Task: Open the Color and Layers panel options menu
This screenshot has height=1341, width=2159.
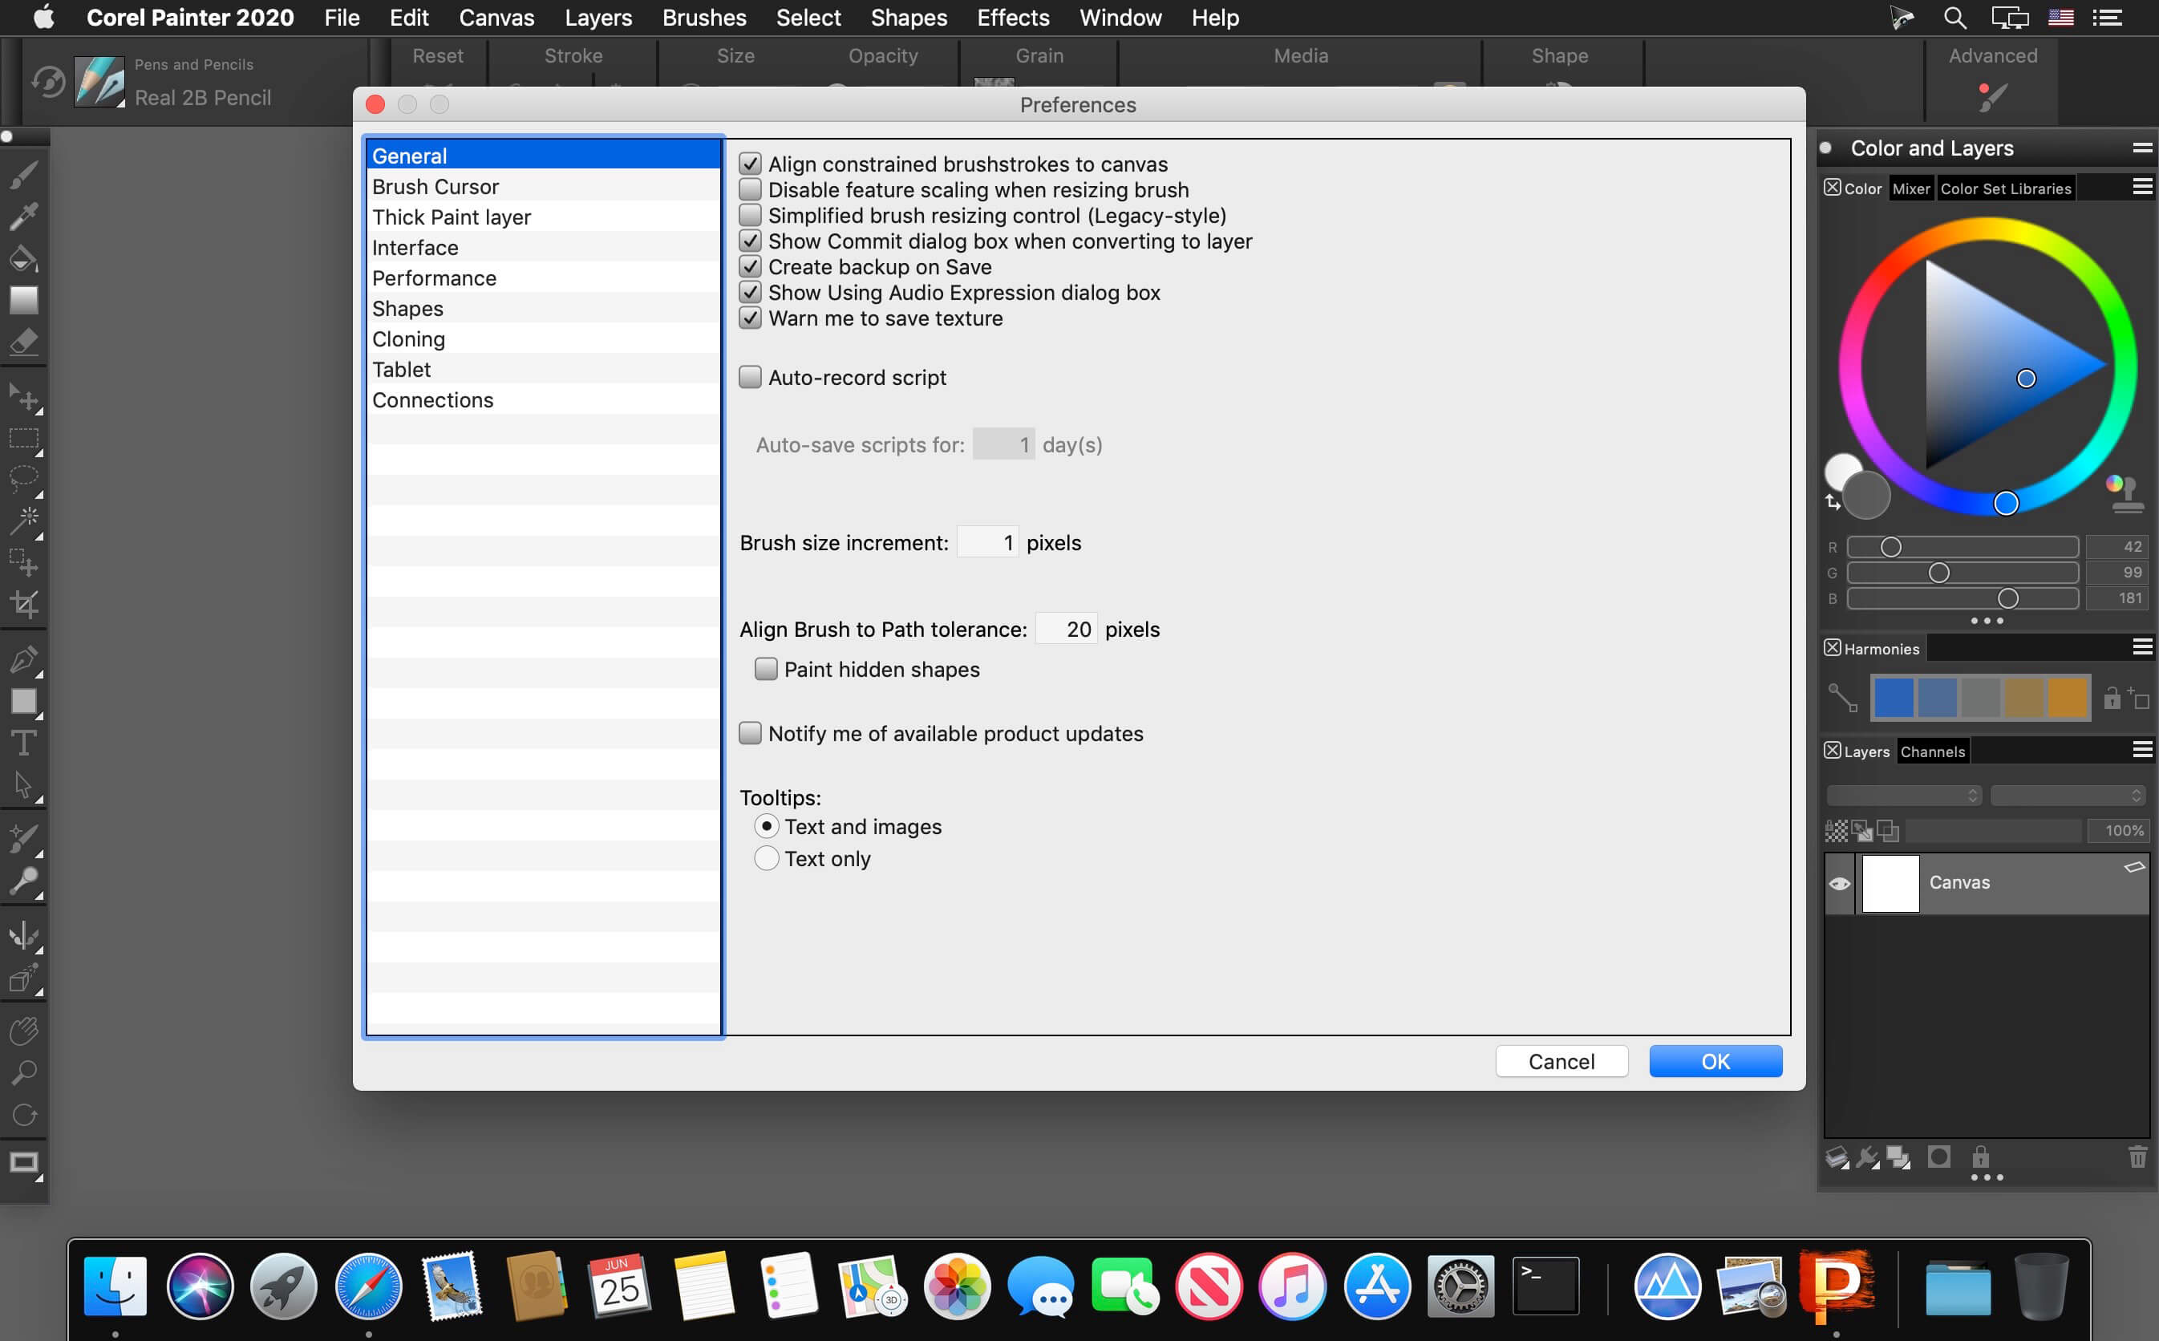Action: [x=2142, y=148]
